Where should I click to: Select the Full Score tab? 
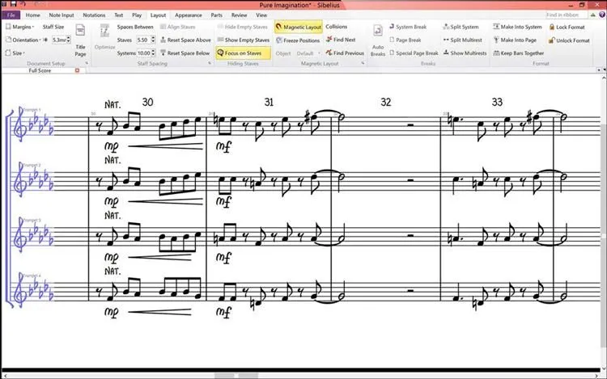coord(40,70)
